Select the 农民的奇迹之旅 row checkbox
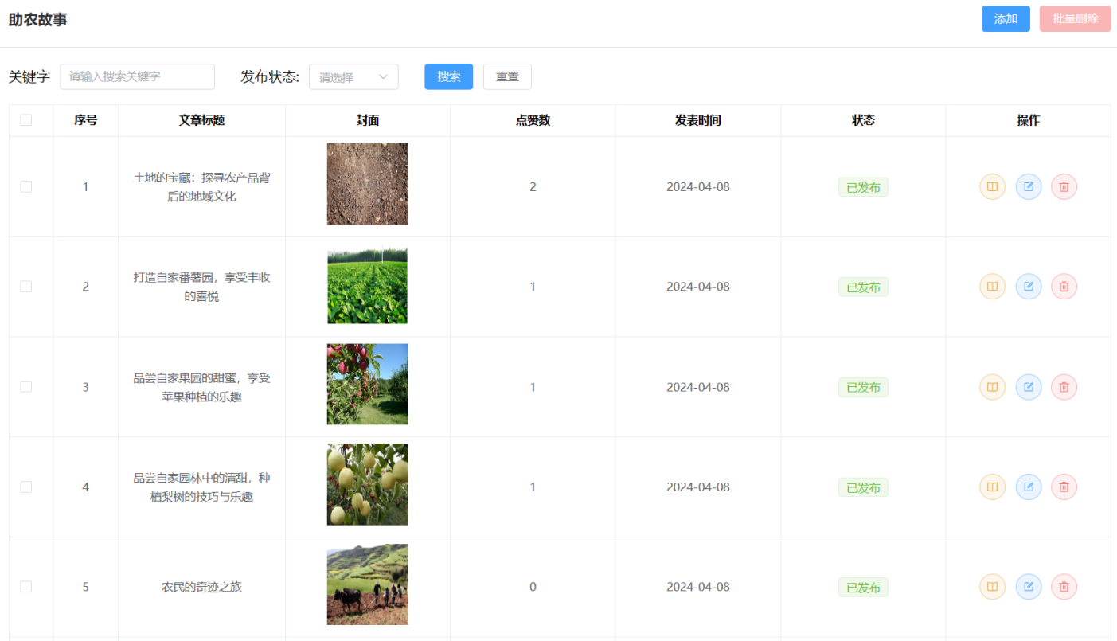The width and height of the screenshot is (1117, 641). (x=26, y=587)
